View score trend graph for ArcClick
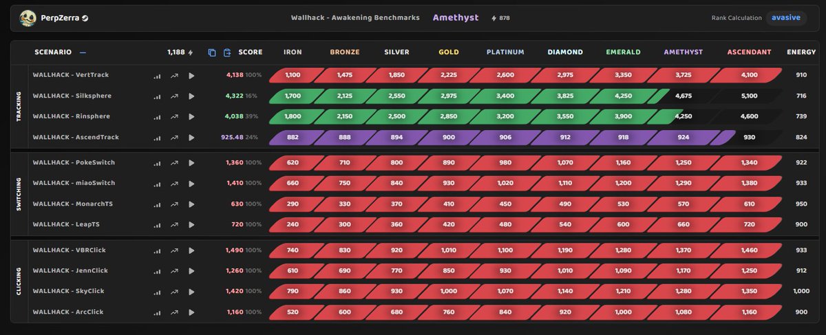 click(x=174, y=312)
